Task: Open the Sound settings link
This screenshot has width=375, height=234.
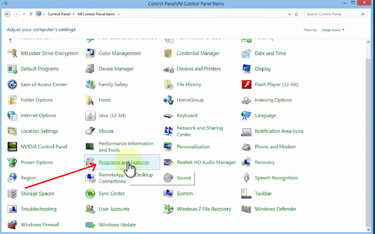Action: (184, 178)
